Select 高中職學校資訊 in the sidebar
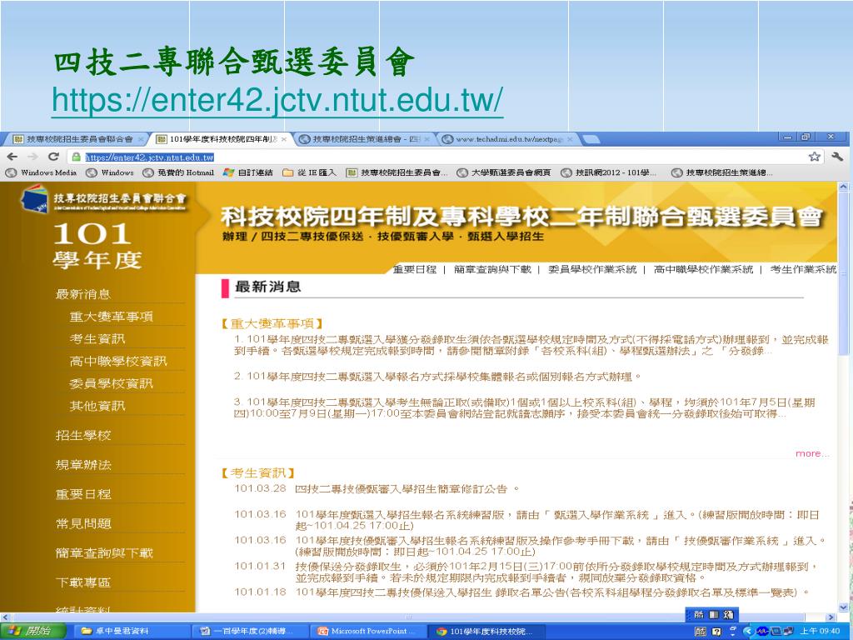Viewport: 853px width, 640px height. click(118, 362)
